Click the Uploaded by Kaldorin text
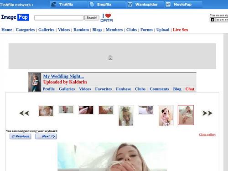This screenshot has height=171, width=228. (65, 82)
